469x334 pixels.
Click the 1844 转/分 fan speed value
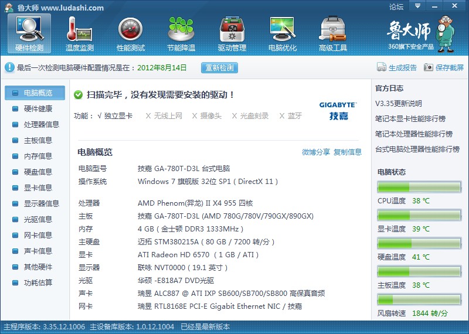click(x=430, y=313)
